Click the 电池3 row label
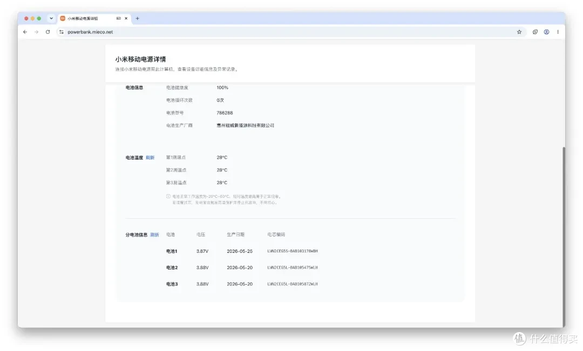The width and height of the screenshot is (583, 351). (x=172, y=284)
